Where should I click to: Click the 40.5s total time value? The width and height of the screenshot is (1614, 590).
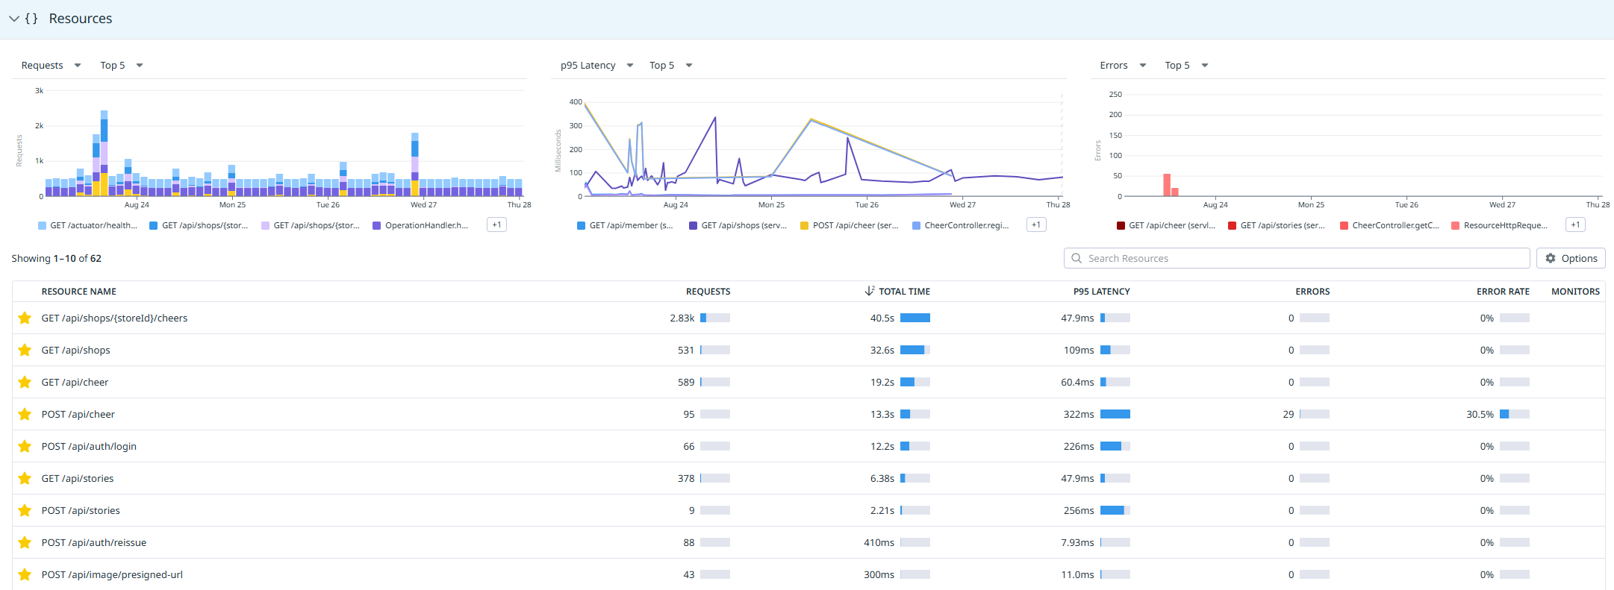click(882, 318)
